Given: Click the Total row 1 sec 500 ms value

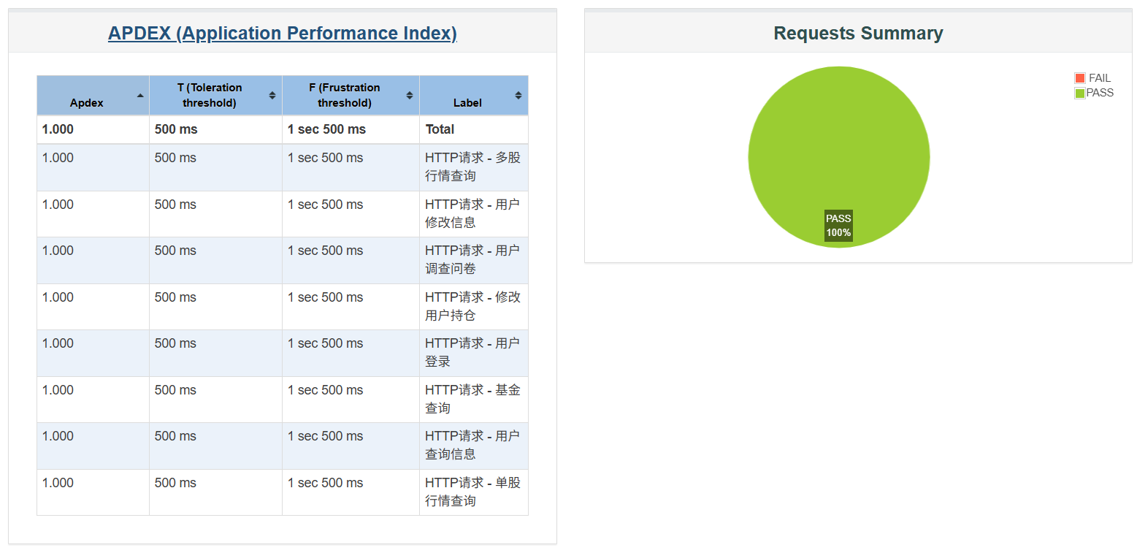Looking at the screenshot, I should [x=326, y=129].
